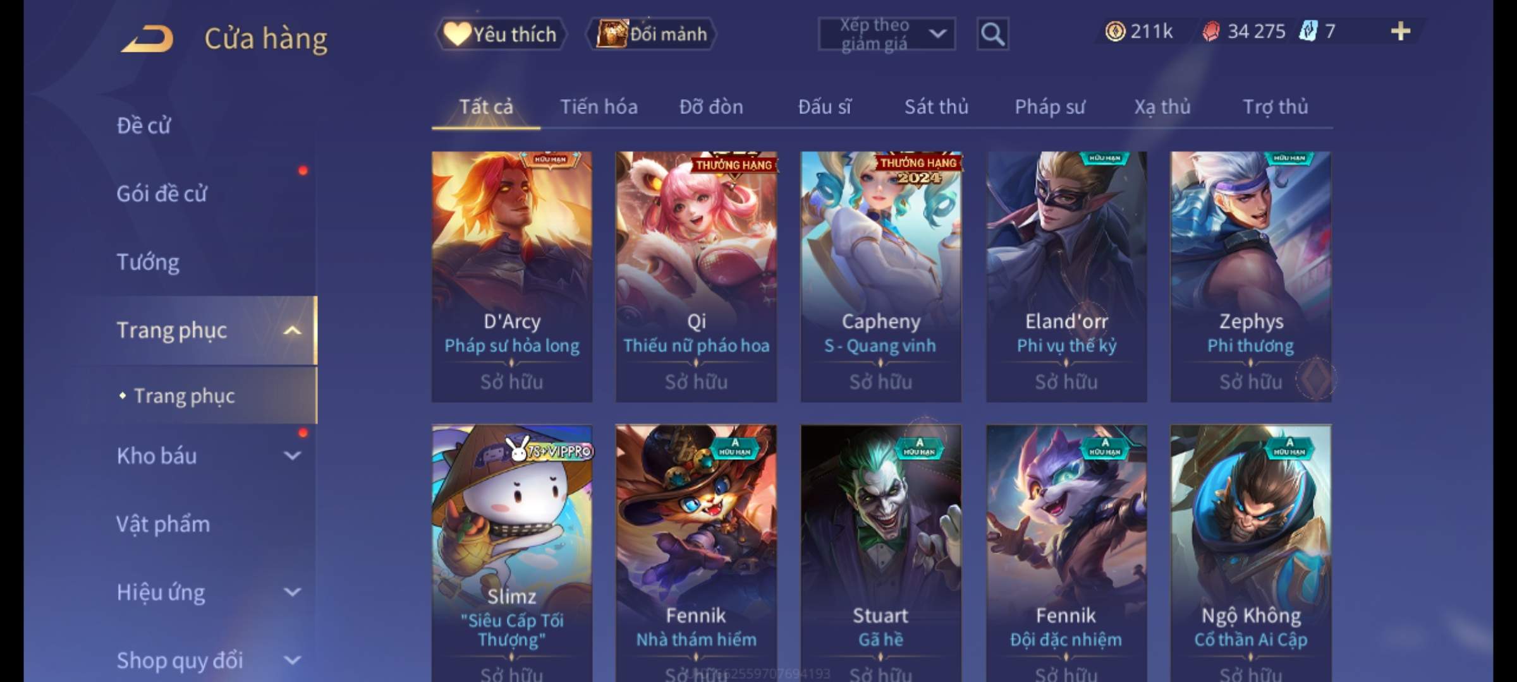Open the search magnifier icon
This screenshot has width=1517, height=682.
(992, 34)
